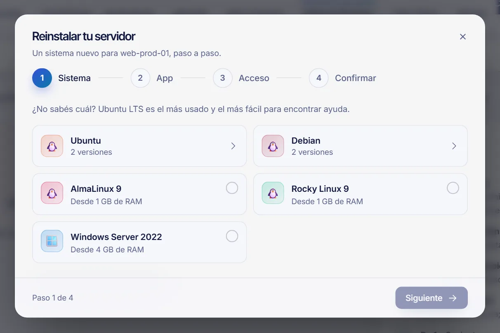Choose the Windows Server 2022 radio button
The height and width of the screenshot is (333, 500).
(x=232, y=236)
